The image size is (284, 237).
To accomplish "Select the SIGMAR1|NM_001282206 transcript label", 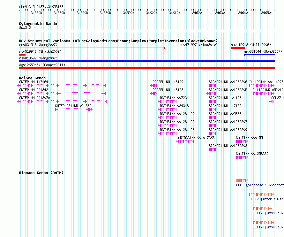I will 228,82.
